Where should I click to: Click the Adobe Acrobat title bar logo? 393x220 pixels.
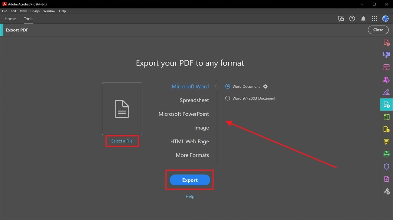[5, 4]
